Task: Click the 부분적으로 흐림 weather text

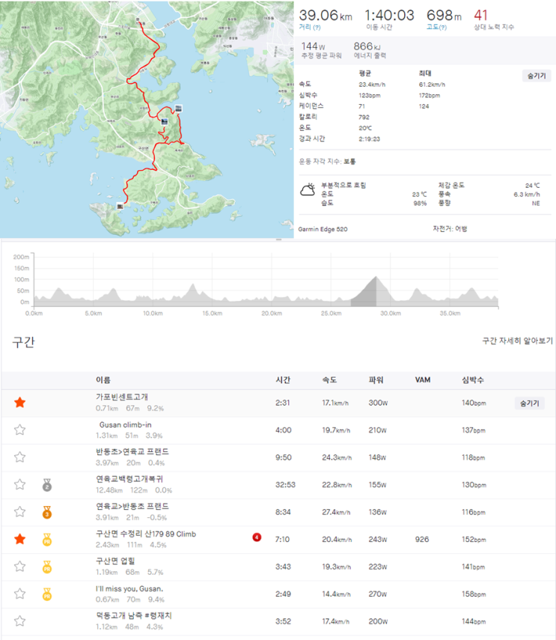Action: click(343, 186)
